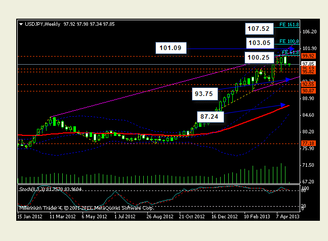The image size is (328, 241).
Task: Select the FE 100.0 Fibonacci level label
Action: (x=290, y=41)
